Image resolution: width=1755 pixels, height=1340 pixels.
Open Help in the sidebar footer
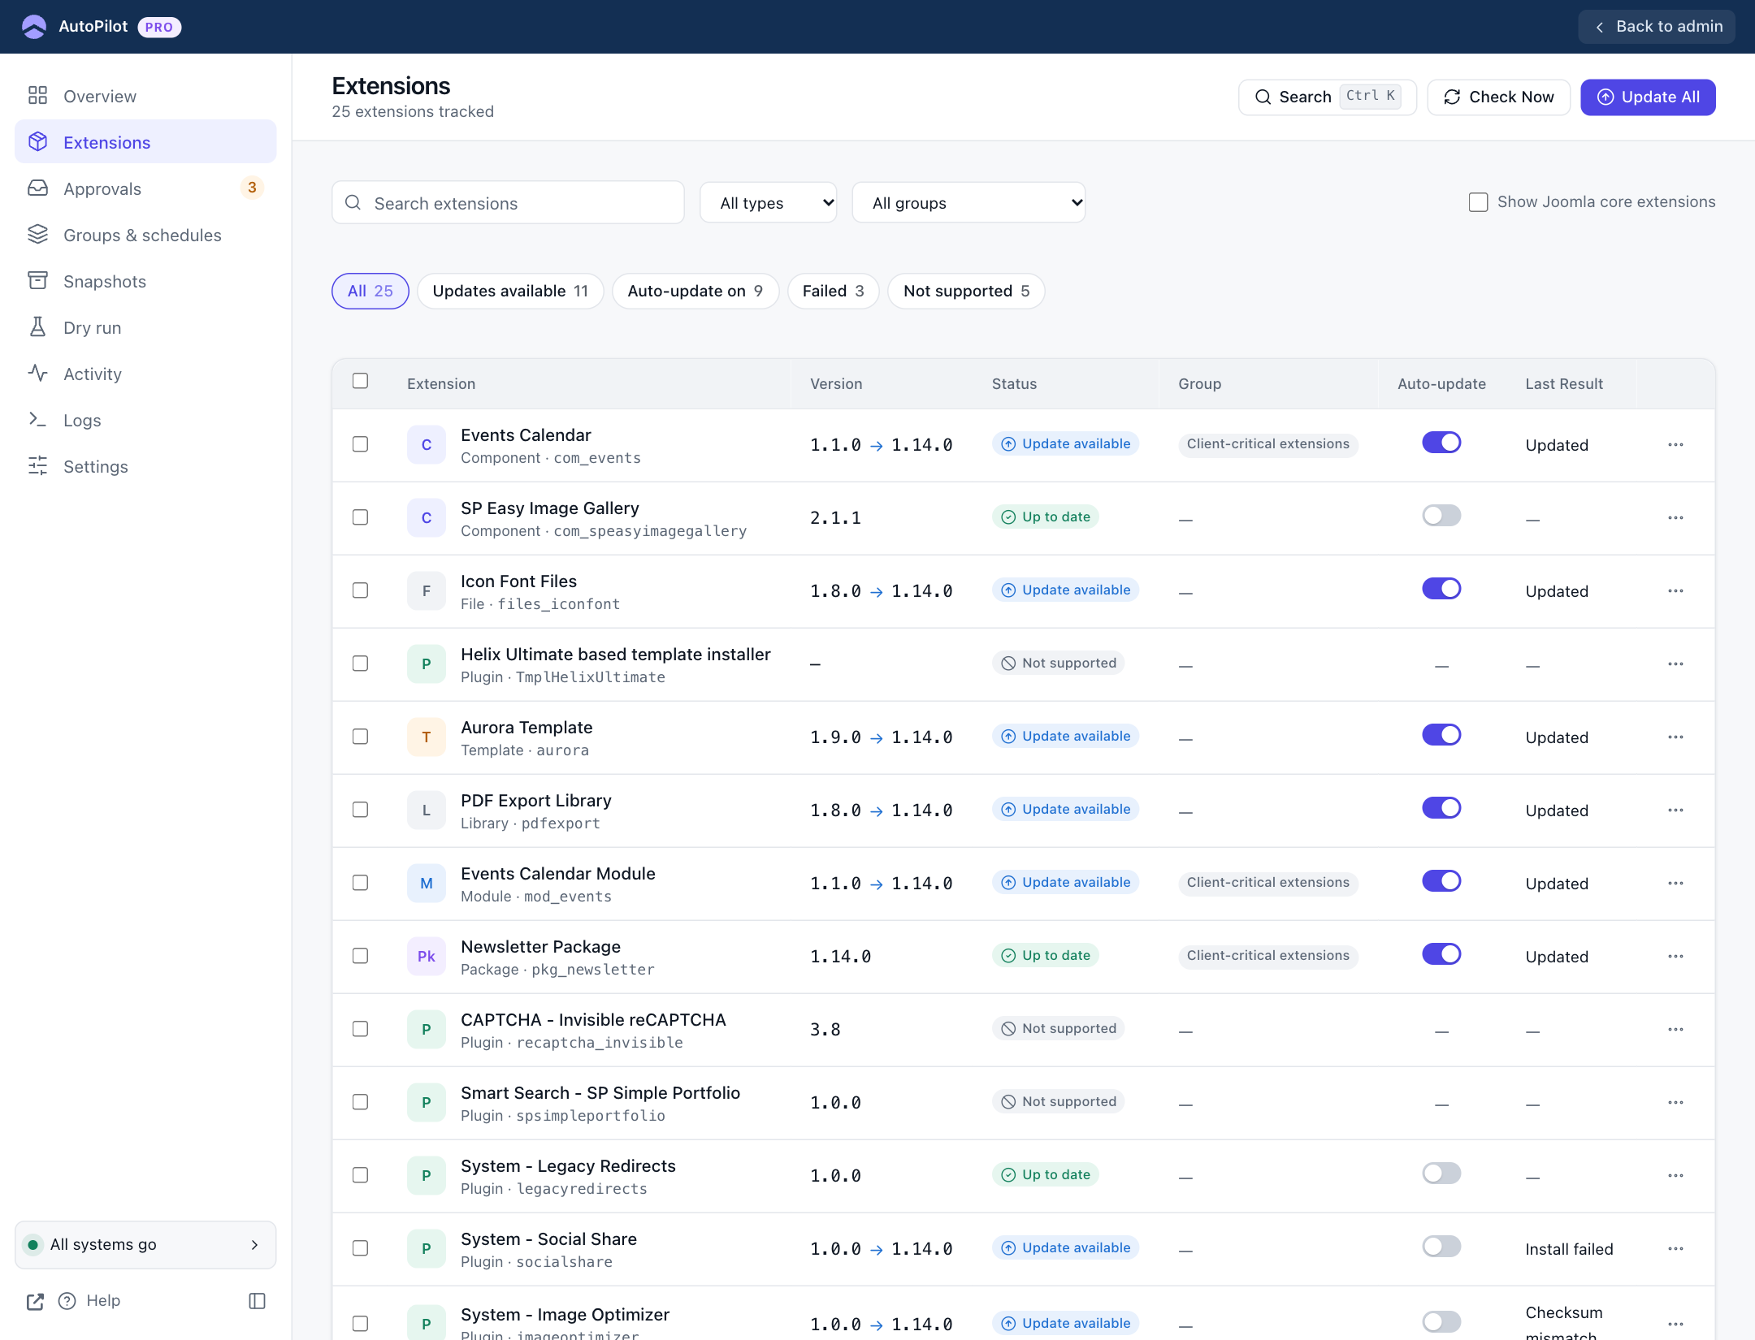pyautogui.click(x=90, y=1301)
